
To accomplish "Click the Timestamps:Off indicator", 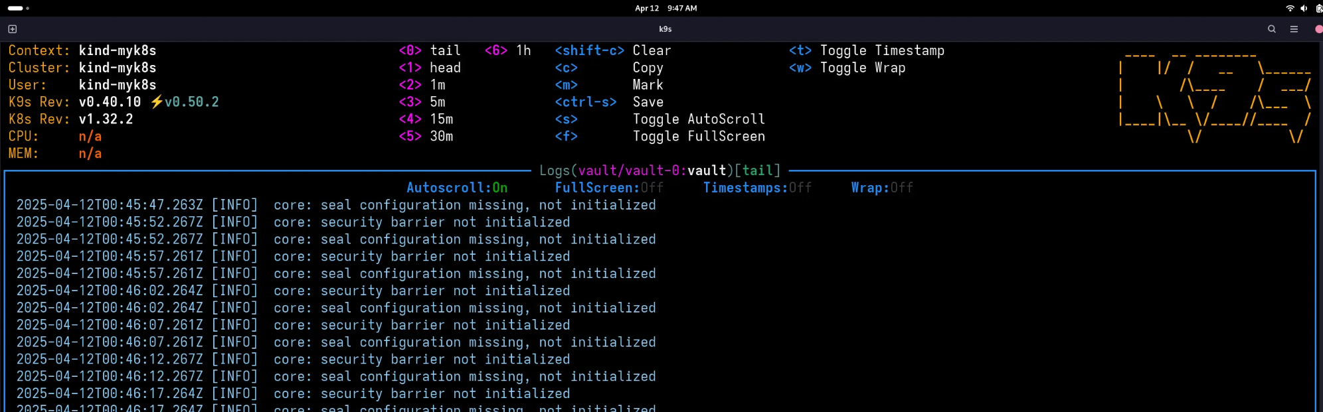I will click(x=757, y=188).
